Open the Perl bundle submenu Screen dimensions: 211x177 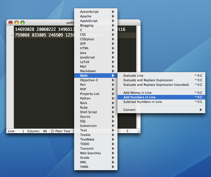[96, 85]
